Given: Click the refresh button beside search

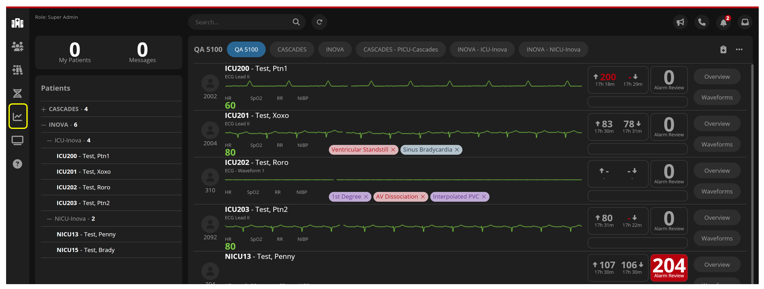Looking at the screenshot, I should [x=320, y=22].
